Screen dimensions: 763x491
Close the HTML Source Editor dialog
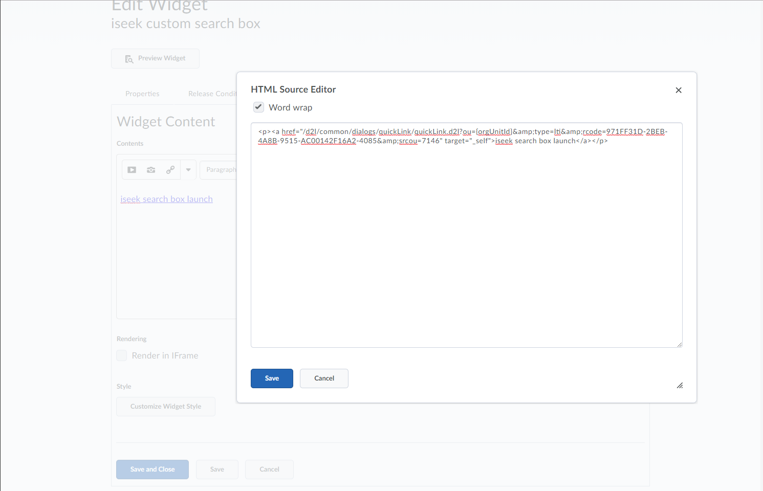point(679,91)
